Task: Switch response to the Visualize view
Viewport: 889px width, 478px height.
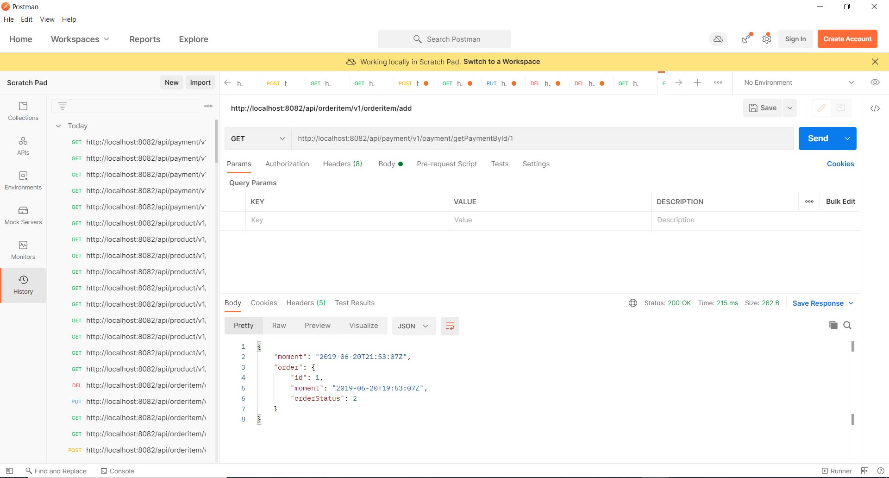Action: [x=363, y=326]
